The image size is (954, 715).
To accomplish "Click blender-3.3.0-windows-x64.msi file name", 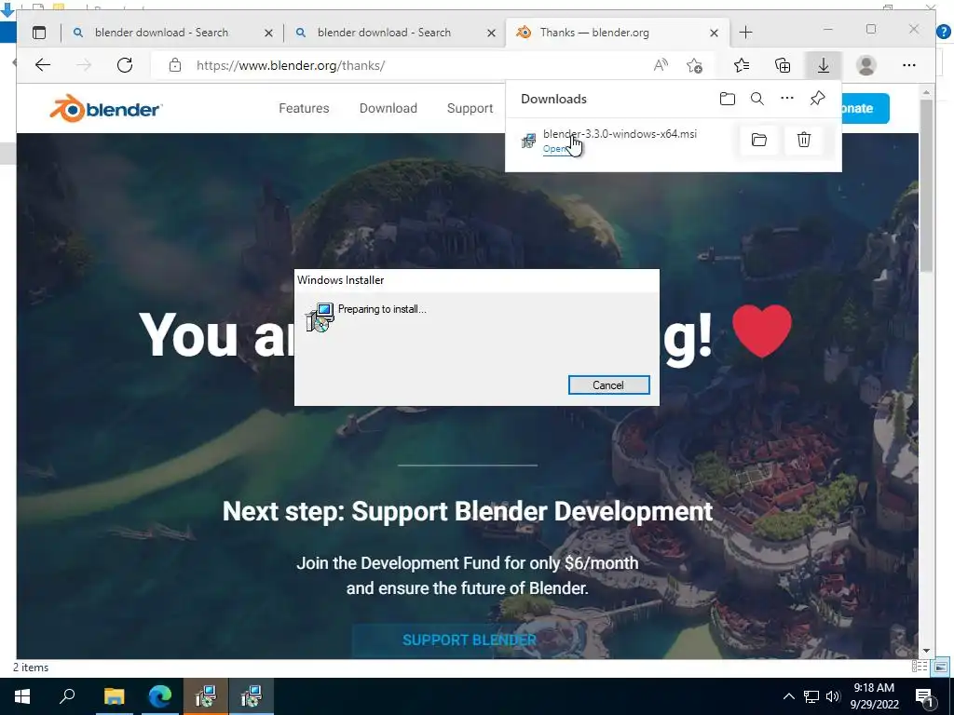I will [x=620, y=134].
